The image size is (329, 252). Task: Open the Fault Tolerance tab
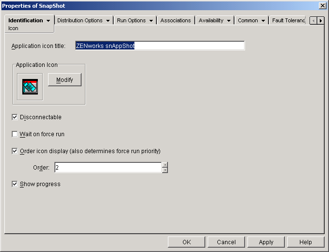(x=288, y=20)
